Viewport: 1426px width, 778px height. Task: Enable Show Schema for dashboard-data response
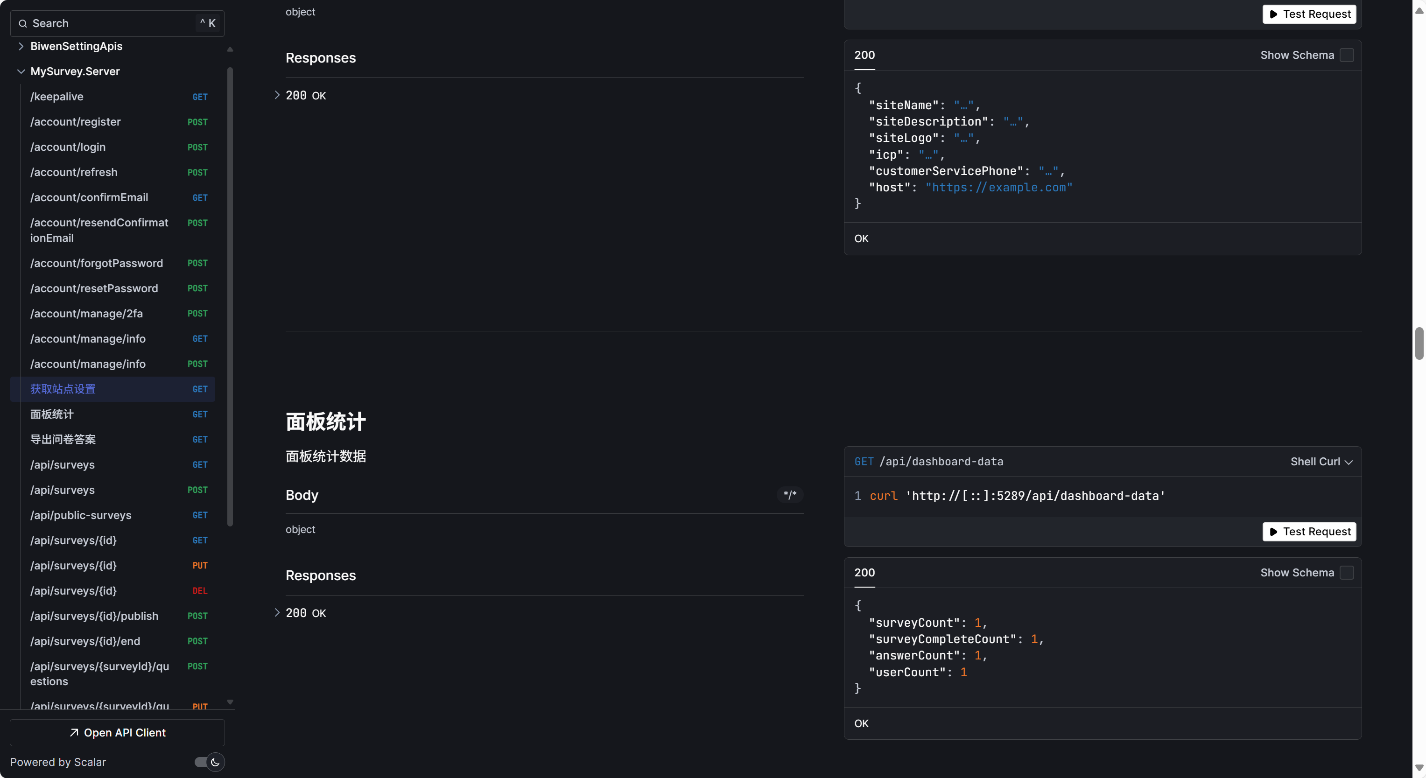point(1346,573)
